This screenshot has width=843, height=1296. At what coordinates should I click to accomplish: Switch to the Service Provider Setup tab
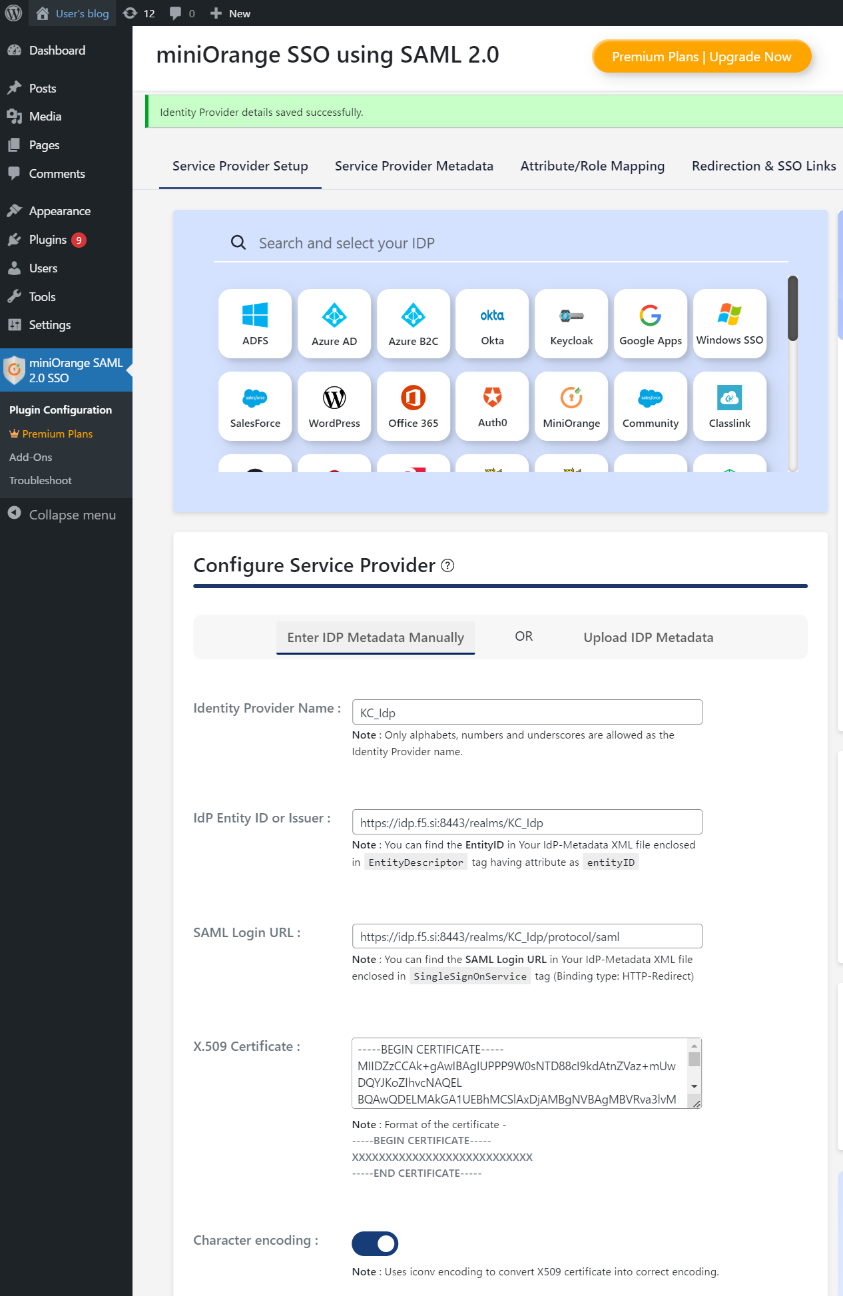tap(240, 166)
